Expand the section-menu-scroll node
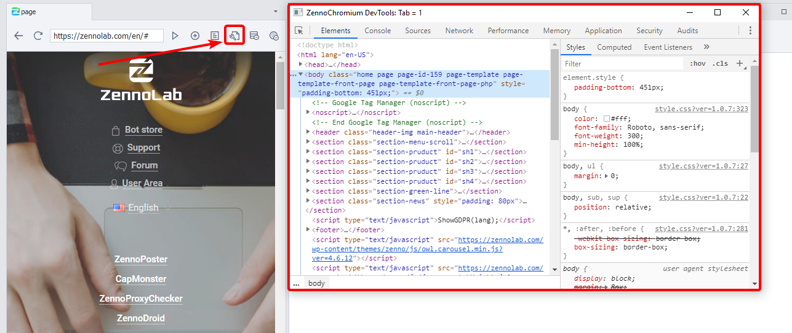The image size is (792, 333). [x=308, y=142]
